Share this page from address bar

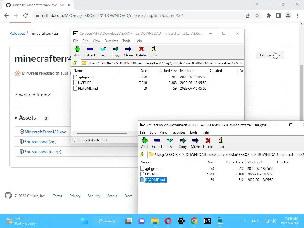248,15
